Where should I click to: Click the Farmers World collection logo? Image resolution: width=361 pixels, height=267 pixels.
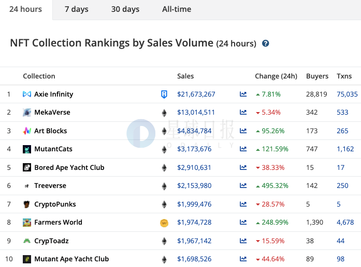coord(27,223)
